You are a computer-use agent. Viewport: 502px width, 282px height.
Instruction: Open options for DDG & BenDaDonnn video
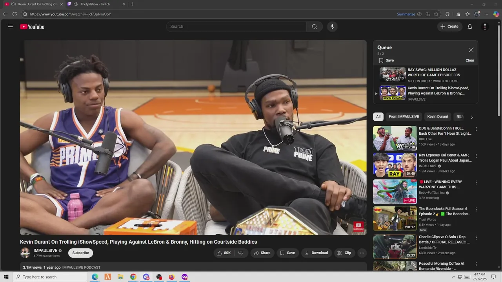pos(476,129)
